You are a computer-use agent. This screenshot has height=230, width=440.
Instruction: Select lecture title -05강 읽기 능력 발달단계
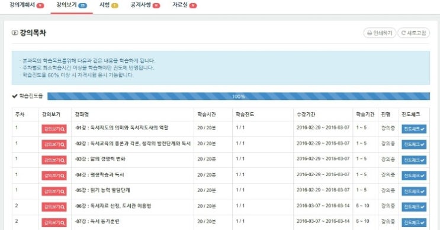click(102, 190)
